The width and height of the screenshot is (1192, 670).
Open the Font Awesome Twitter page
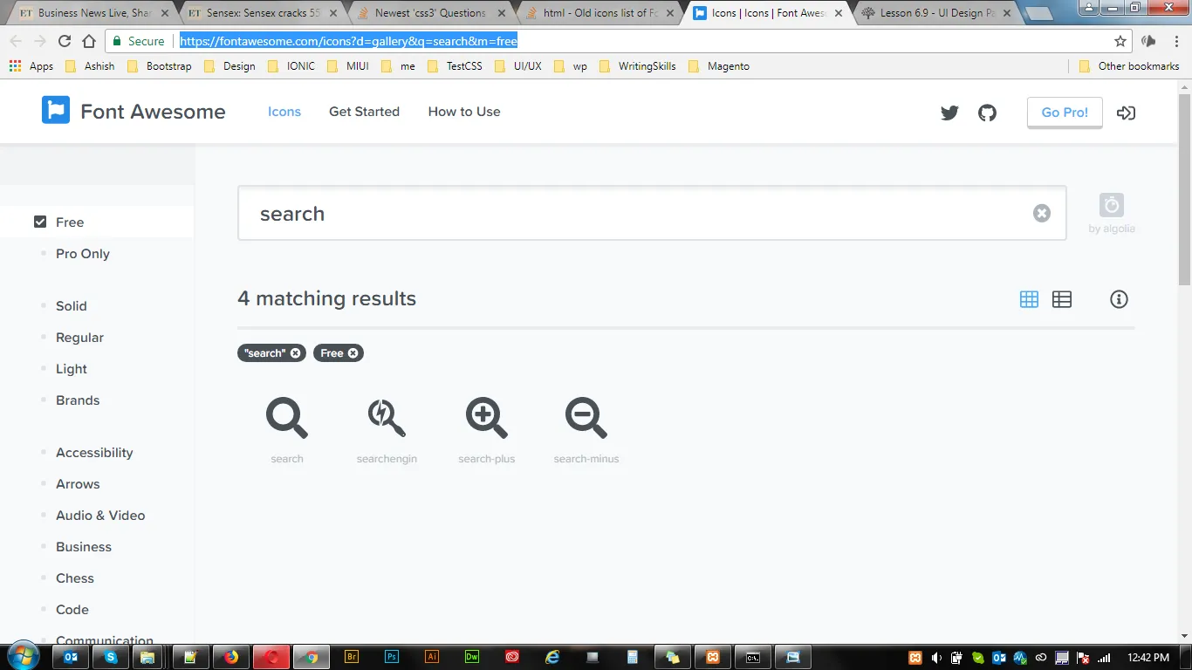(x=949, y=113)
